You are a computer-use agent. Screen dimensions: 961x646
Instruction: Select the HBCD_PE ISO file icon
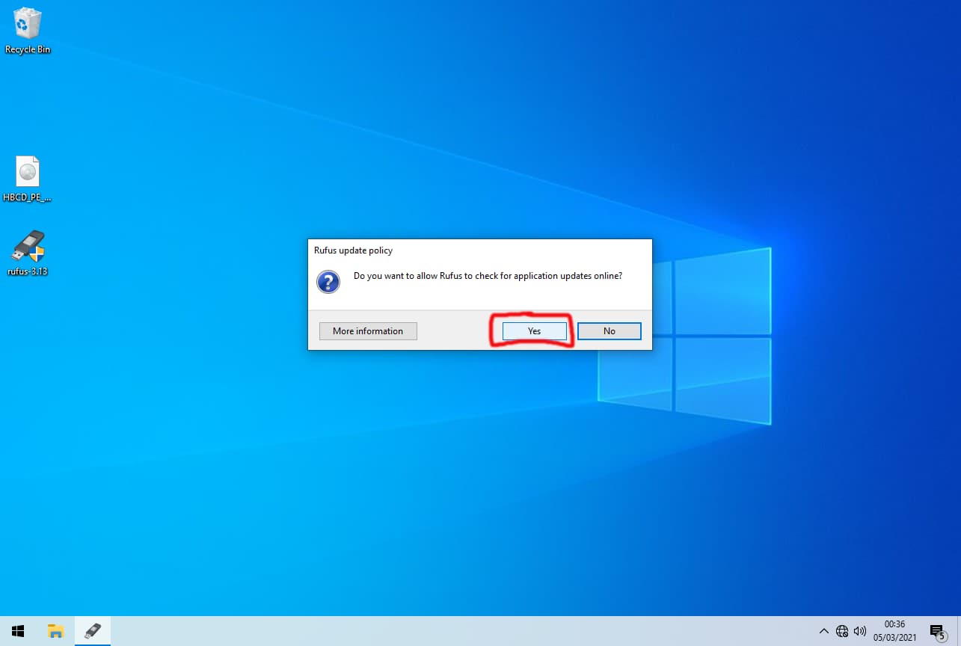point(28,179)
